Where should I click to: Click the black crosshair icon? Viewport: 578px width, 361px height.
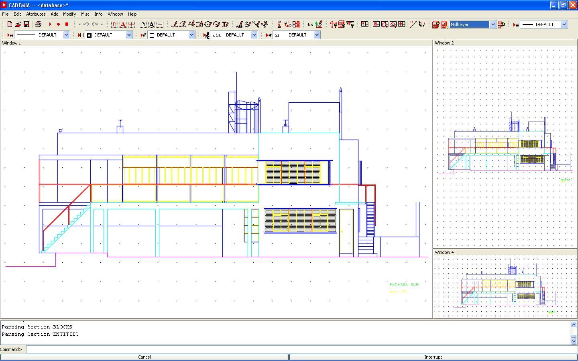coord(160,24)
